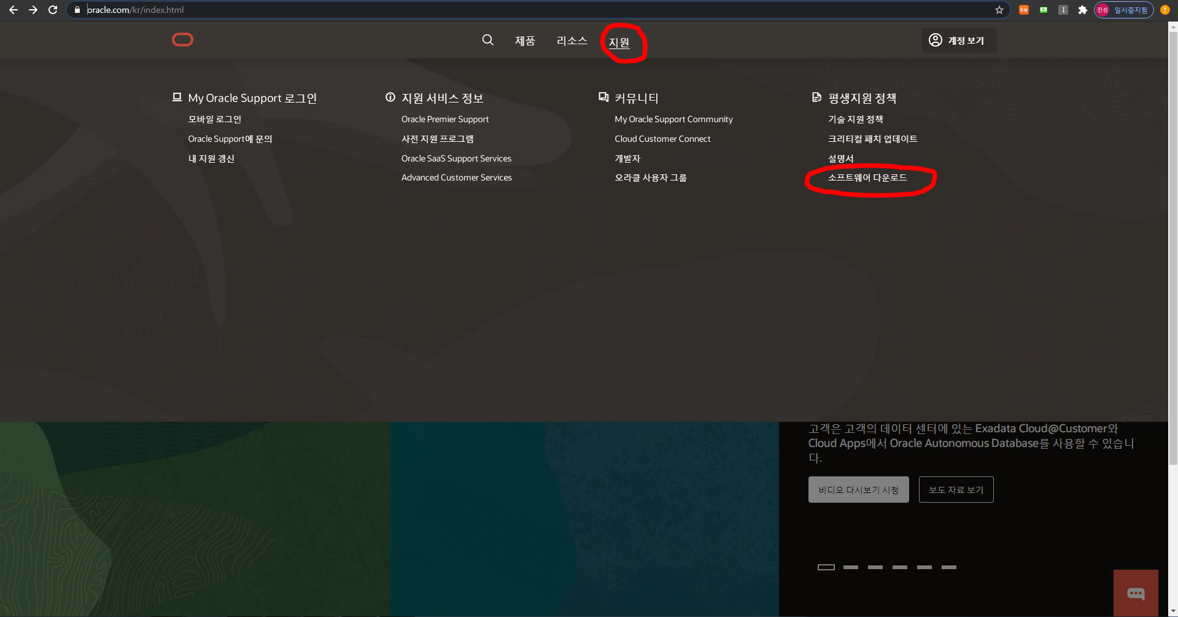1178x617 pixels.
Task: Bookmark the page with star icon
Action: [999, 10]
